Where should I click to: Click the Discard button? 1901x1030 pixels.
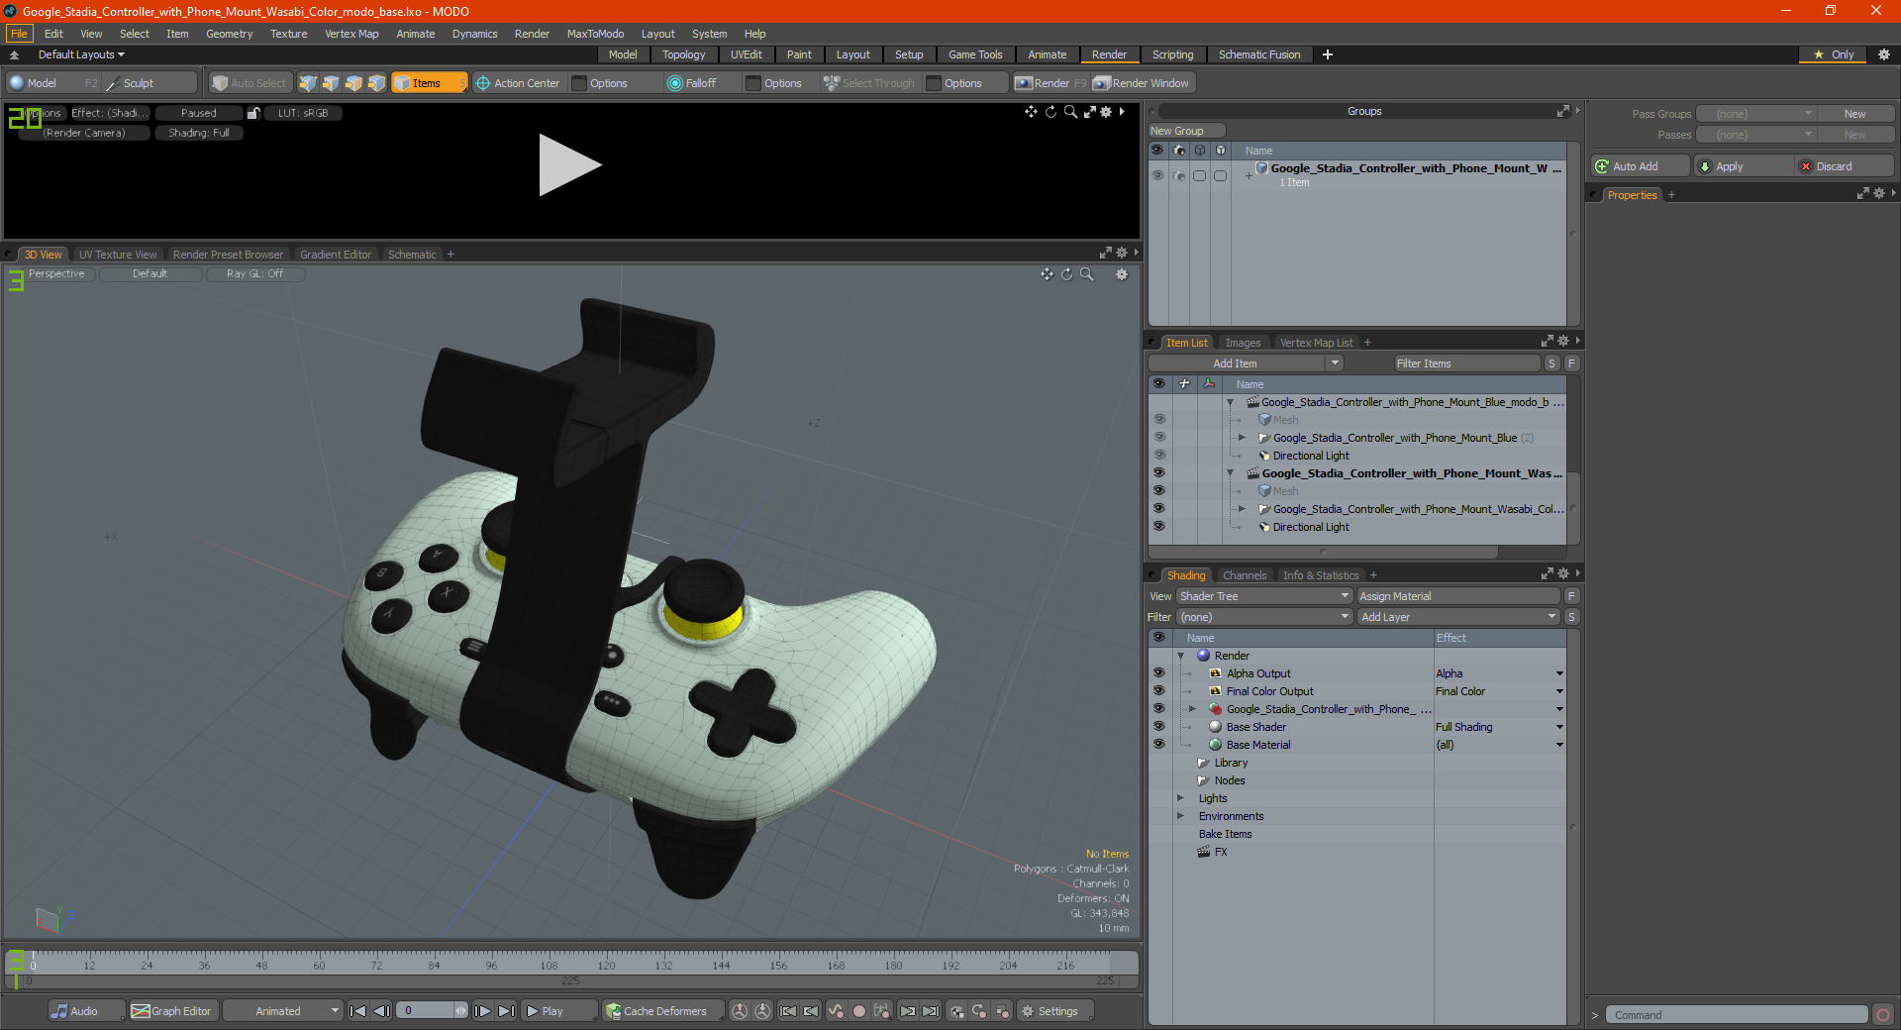pos(1844,166)
